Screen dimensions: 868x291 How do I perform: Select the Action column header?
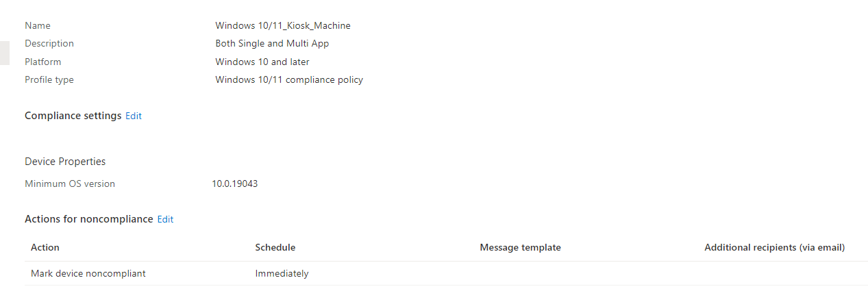pos(45,247)
